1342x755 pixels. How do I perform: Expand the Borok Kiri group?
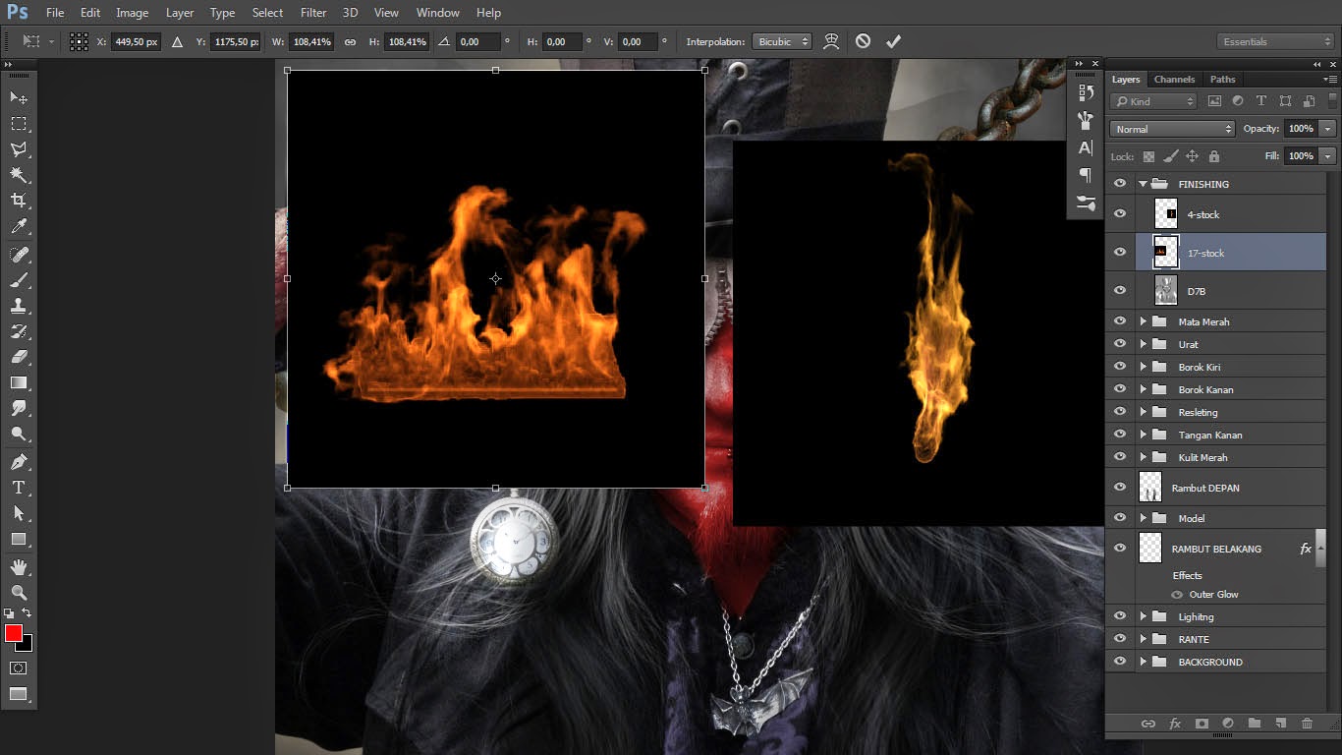[1143, 367]
